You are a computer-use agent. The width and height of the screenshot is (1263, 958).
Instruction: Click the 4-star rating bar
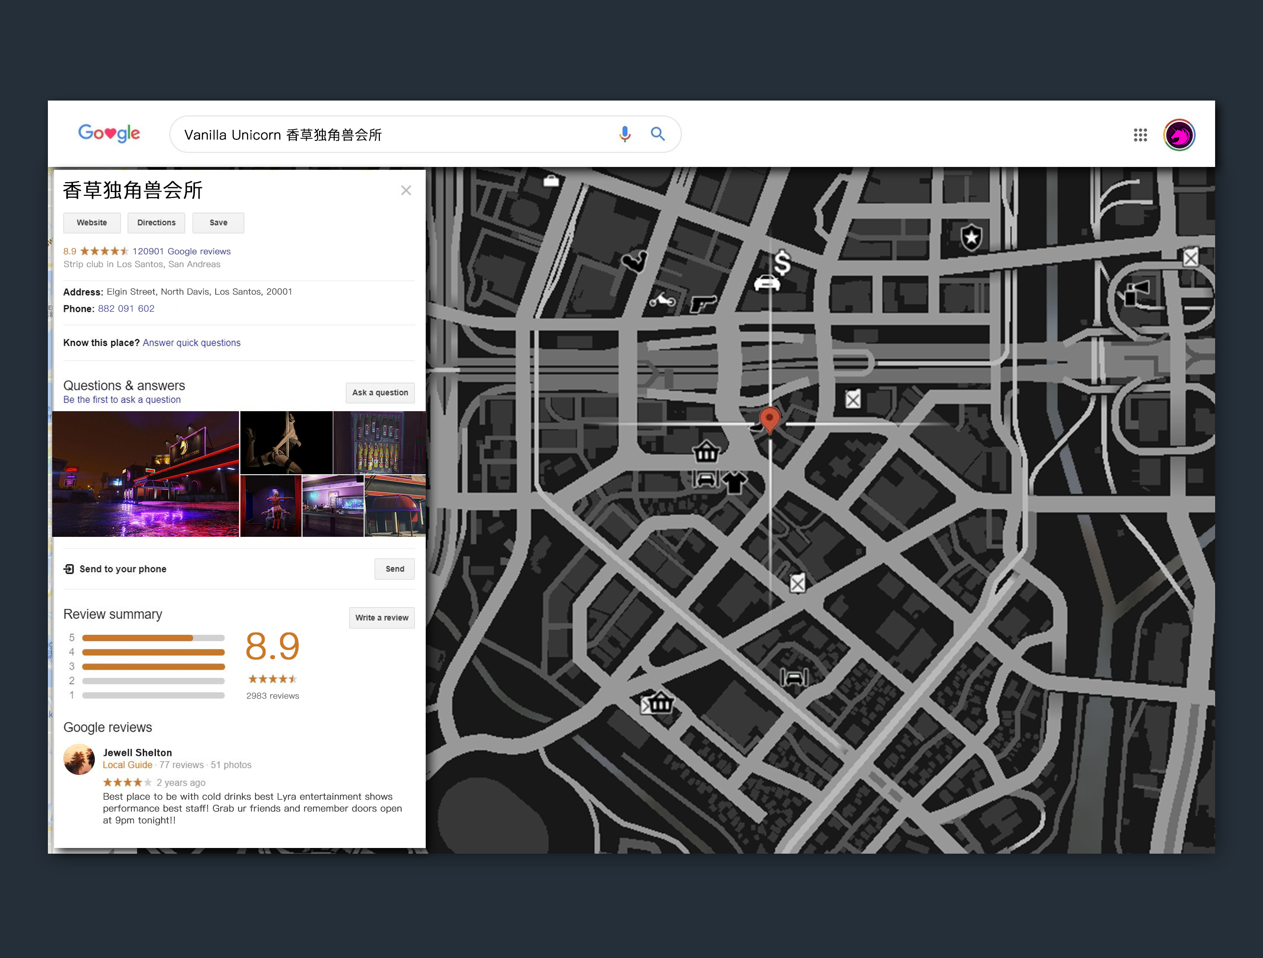click(x=154, y=653)
